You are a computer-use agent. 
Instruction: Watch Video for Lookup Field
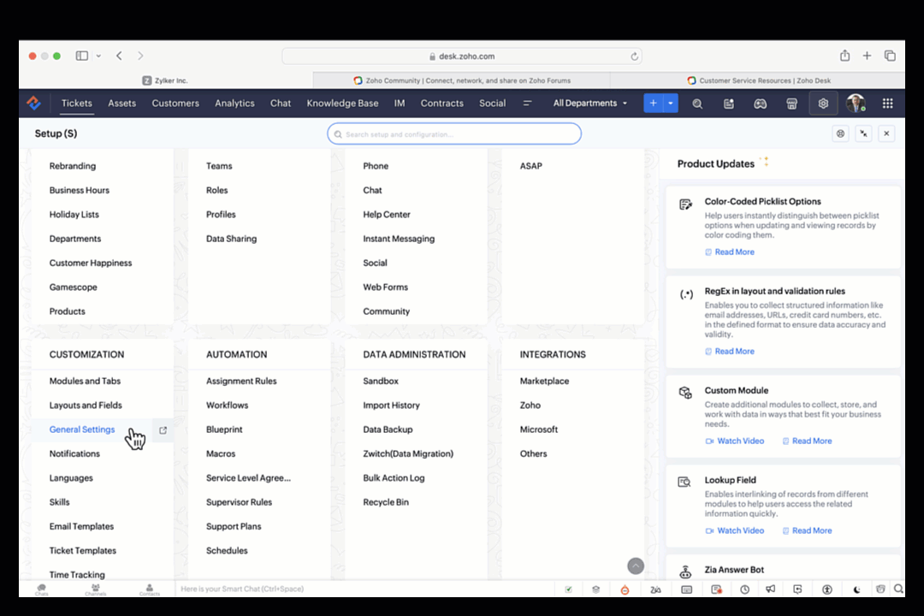735,530
